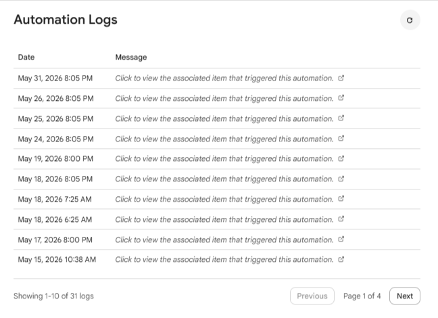Open external link icon for May 25 log

click(x=341, y=118)
